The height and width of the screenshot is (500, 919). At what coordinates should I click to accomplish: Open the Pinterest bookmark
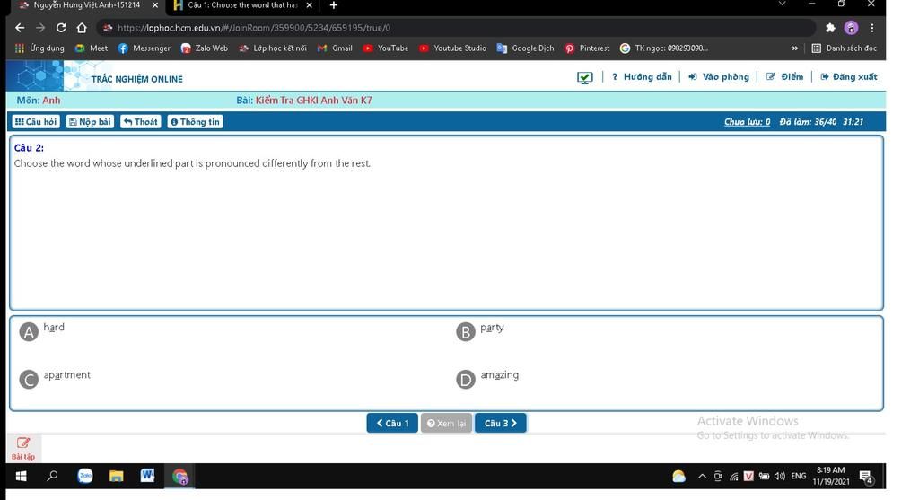(587, 48)
